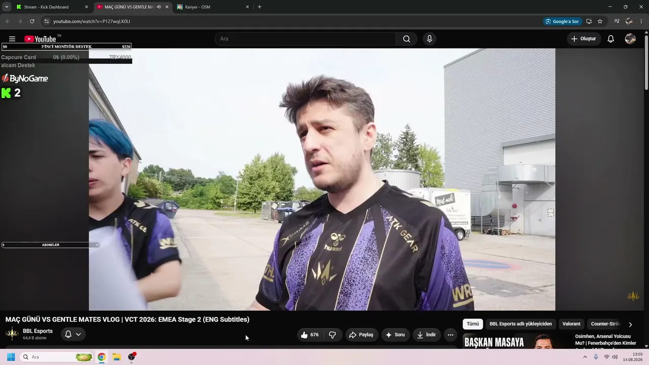Open a new Chrome tab
This screenshot has height=365, width=649.
coord(260,7)
